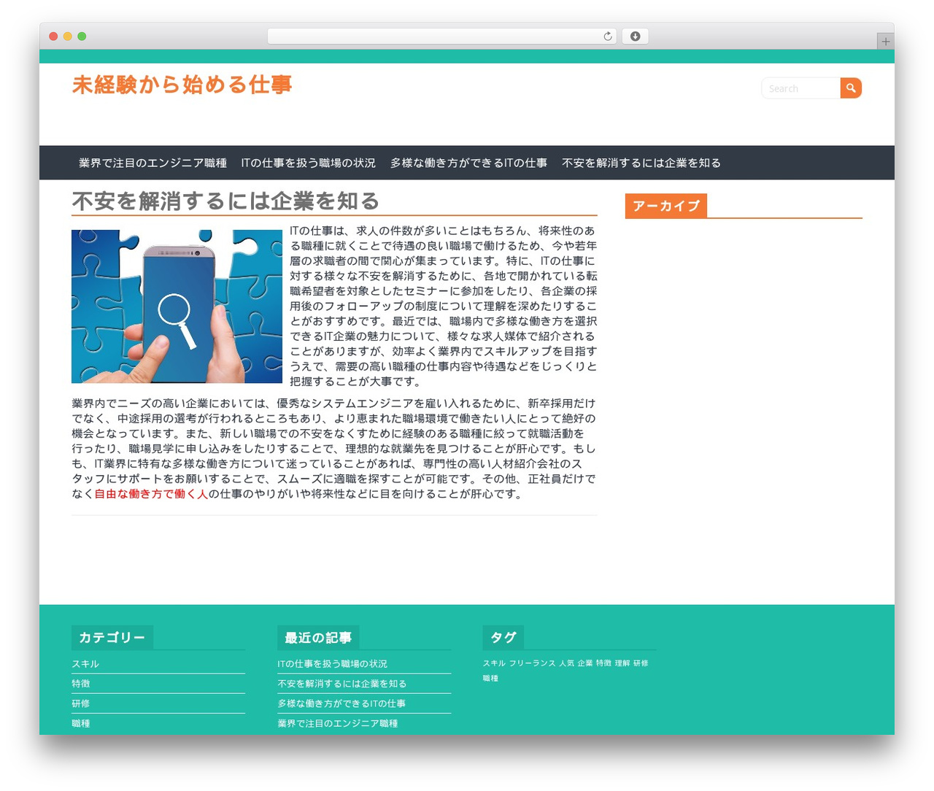The image size is (934, 791).
Task: Open recent post ITの仕事を扱う職場の状況
Action: pyautogui.click(x=333, y=664)
